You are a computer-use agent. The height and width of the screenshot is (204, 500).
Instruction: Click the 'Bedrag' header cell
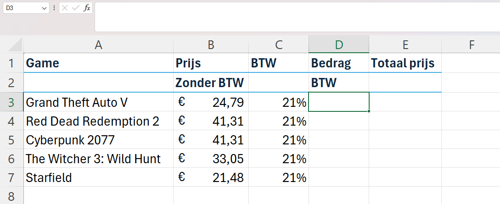coord(339,63)
